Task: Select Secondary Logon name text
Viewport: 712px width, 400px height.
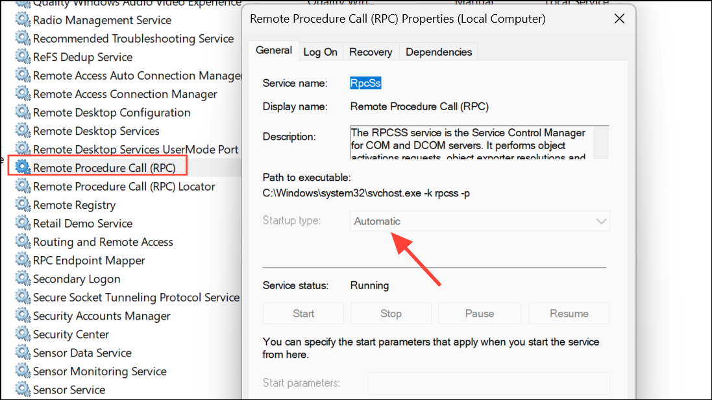Action: coord(77,279)
